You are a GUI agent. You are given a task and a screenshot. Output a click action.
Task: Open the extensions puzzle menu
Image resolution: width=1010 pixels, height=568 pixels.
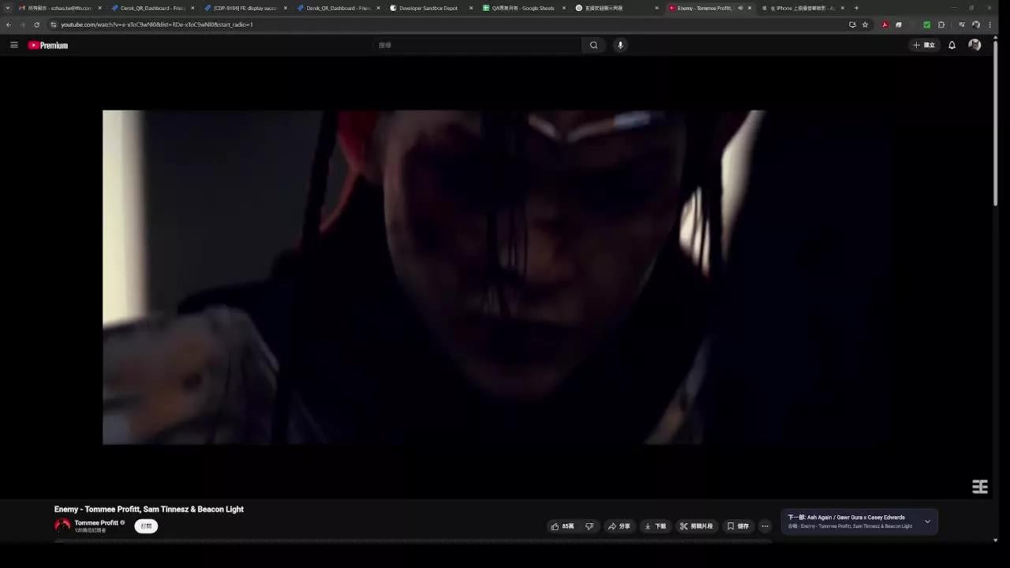click(x=941, y=24)
